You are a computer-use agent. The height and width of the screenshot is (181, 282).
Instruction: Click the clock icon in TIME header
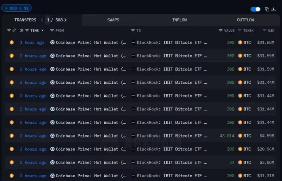point(21,30)
